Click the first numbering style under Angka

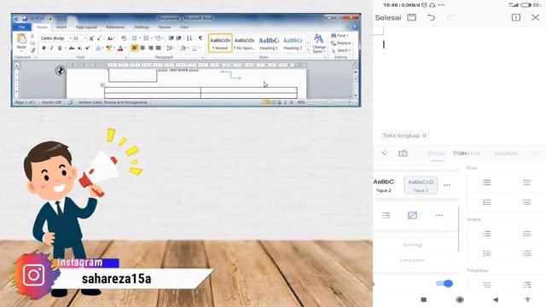[x=487, y=234]
